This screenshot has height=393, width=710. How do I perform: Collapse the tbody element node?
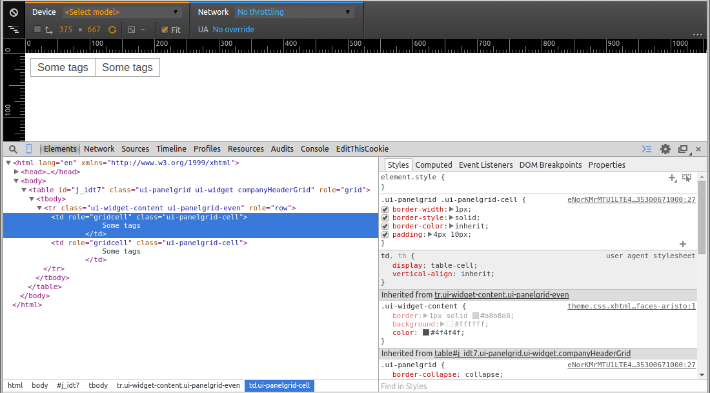[x=32, y=199]
